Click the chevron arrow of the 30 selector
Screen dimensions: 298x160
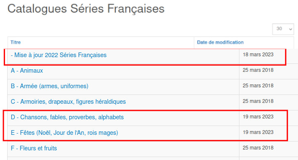pos(290,29)
